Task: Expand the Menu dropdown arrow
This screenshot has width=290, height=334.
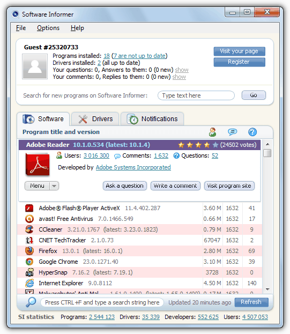Action: 54,185
